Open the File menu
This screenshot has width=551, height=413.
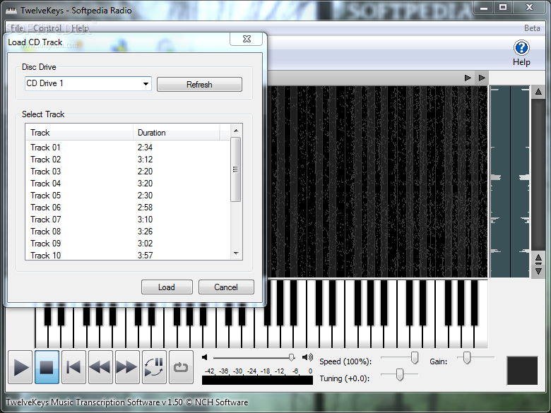(17, 28)
